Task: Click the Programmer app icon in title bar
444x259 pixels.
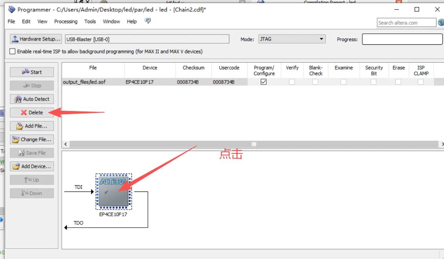Action: [x=11, y=9]
